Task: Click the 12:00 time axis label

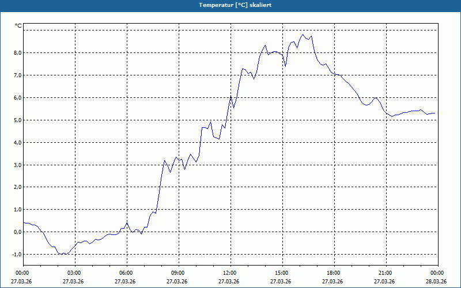Action: point(231,273)
